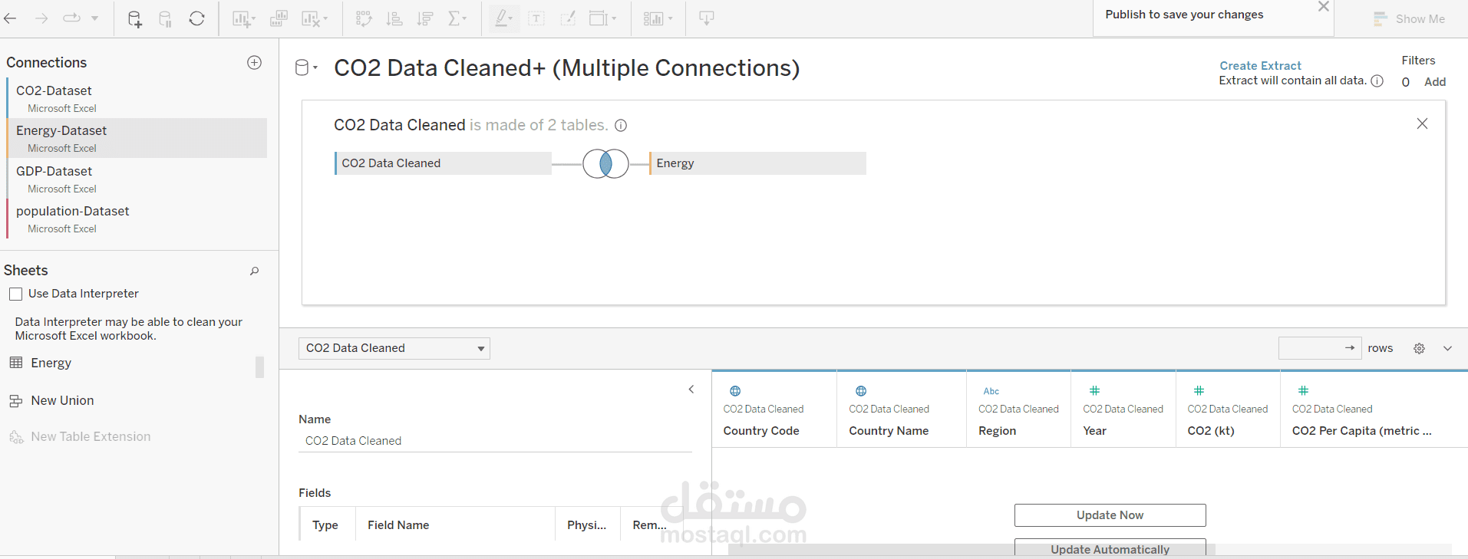The image size is (1468, 559).
Task: Click the Refresh data source icon
Action: pyautogui.click(x=197, y=18)
